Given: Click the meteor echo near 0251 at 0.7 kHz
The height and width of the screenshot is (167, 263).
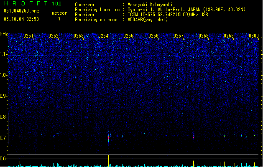Looking at the screenshot, I should 20,136.
